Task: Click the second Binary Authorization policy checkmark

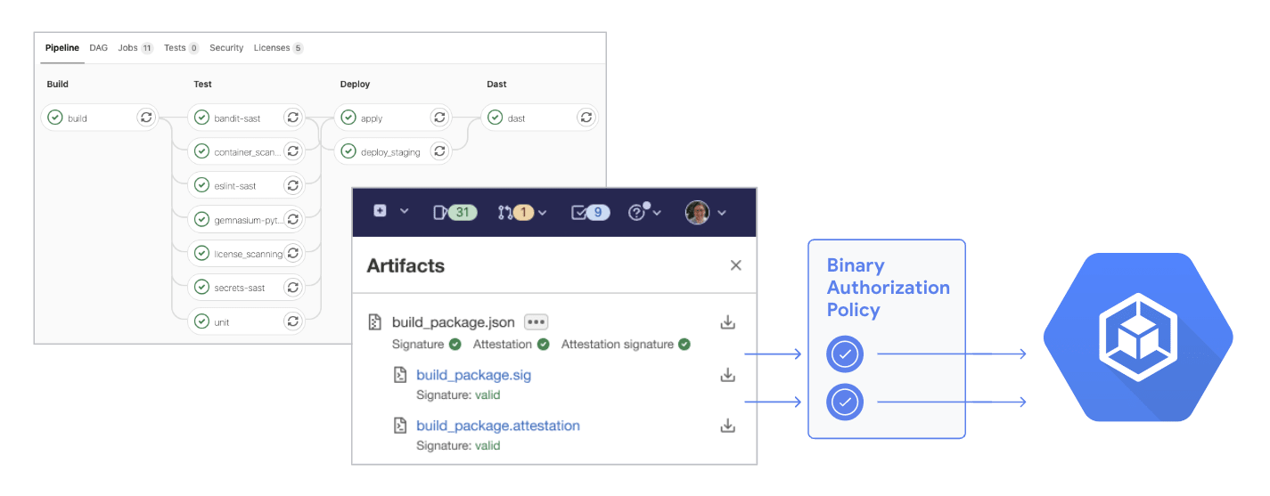Action: 845,402
